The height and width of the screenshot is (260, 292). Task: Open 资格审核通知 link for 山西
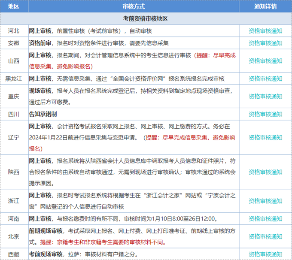265,61
